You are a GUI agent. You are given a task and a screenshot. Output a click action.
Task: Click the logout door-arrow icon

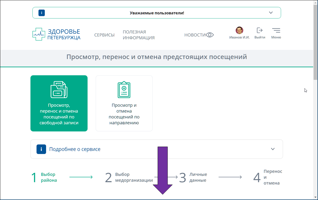click(260, 30)
